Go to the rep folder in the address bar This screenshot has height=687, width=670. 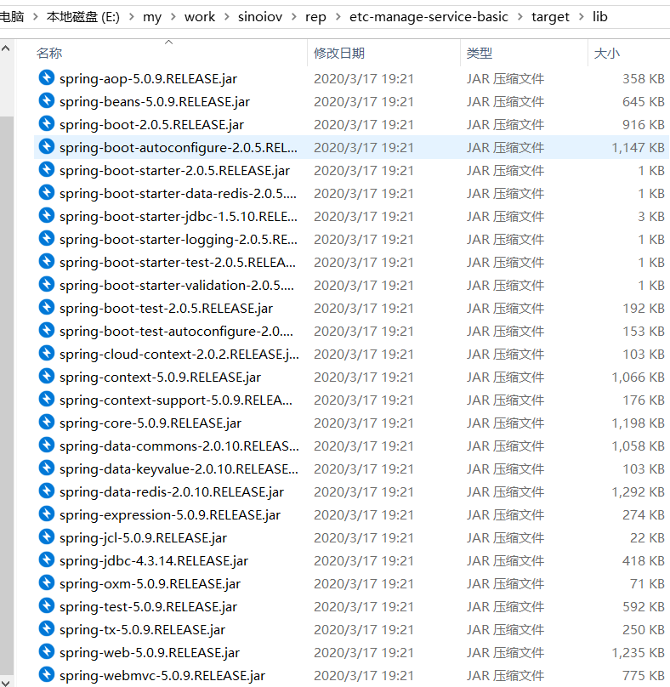[x=316, y=17]
